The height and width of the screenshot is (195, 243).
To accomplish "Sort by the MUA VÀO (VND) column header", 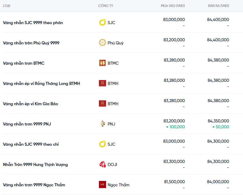I will click(173, 6).
